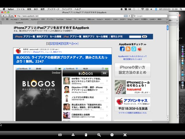Open the アプバンキャス banner
Screen dimensions: 185x139
tap(133, 104)
